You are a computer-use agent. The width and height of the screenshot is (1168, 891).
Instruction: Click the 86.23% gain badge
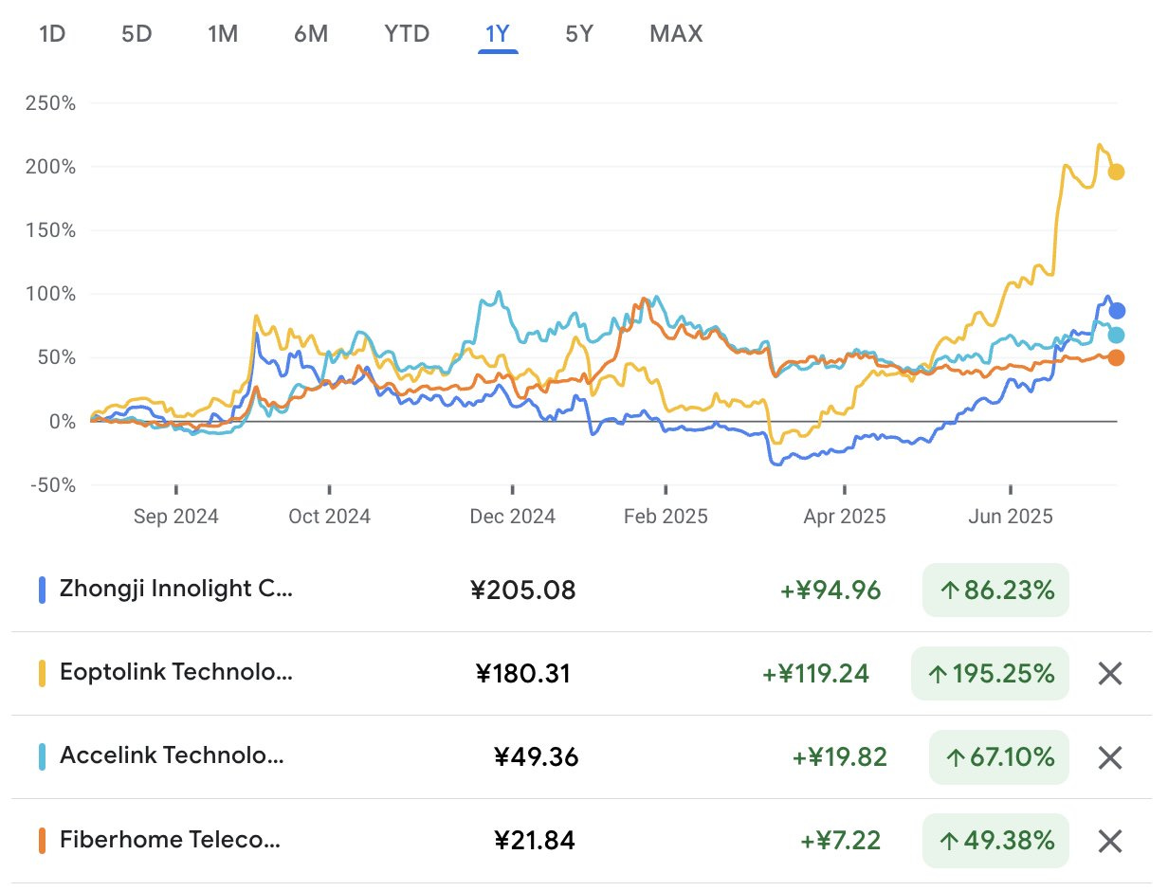[x=995, y=591]
